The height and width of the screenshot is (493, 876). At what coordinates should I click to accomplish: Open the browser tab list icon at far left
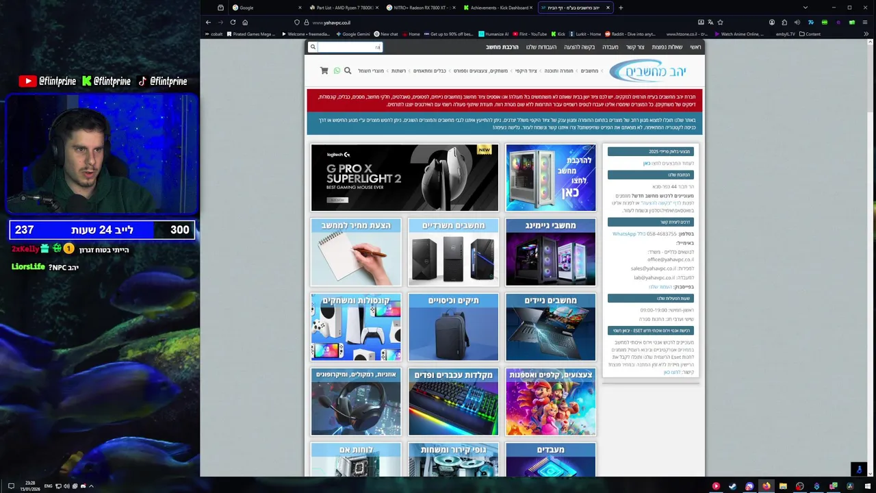[x=220, y=8]
